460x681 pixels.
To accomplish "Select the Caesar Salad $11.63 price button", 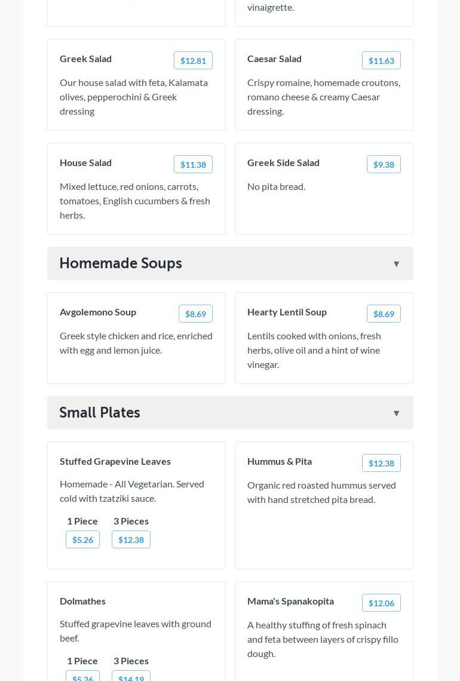I will click(x=381, y=60).
